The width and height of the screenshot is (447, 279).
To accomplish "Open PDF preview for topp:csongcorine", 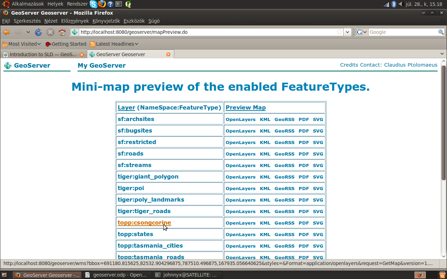I will tap(304, 223).
